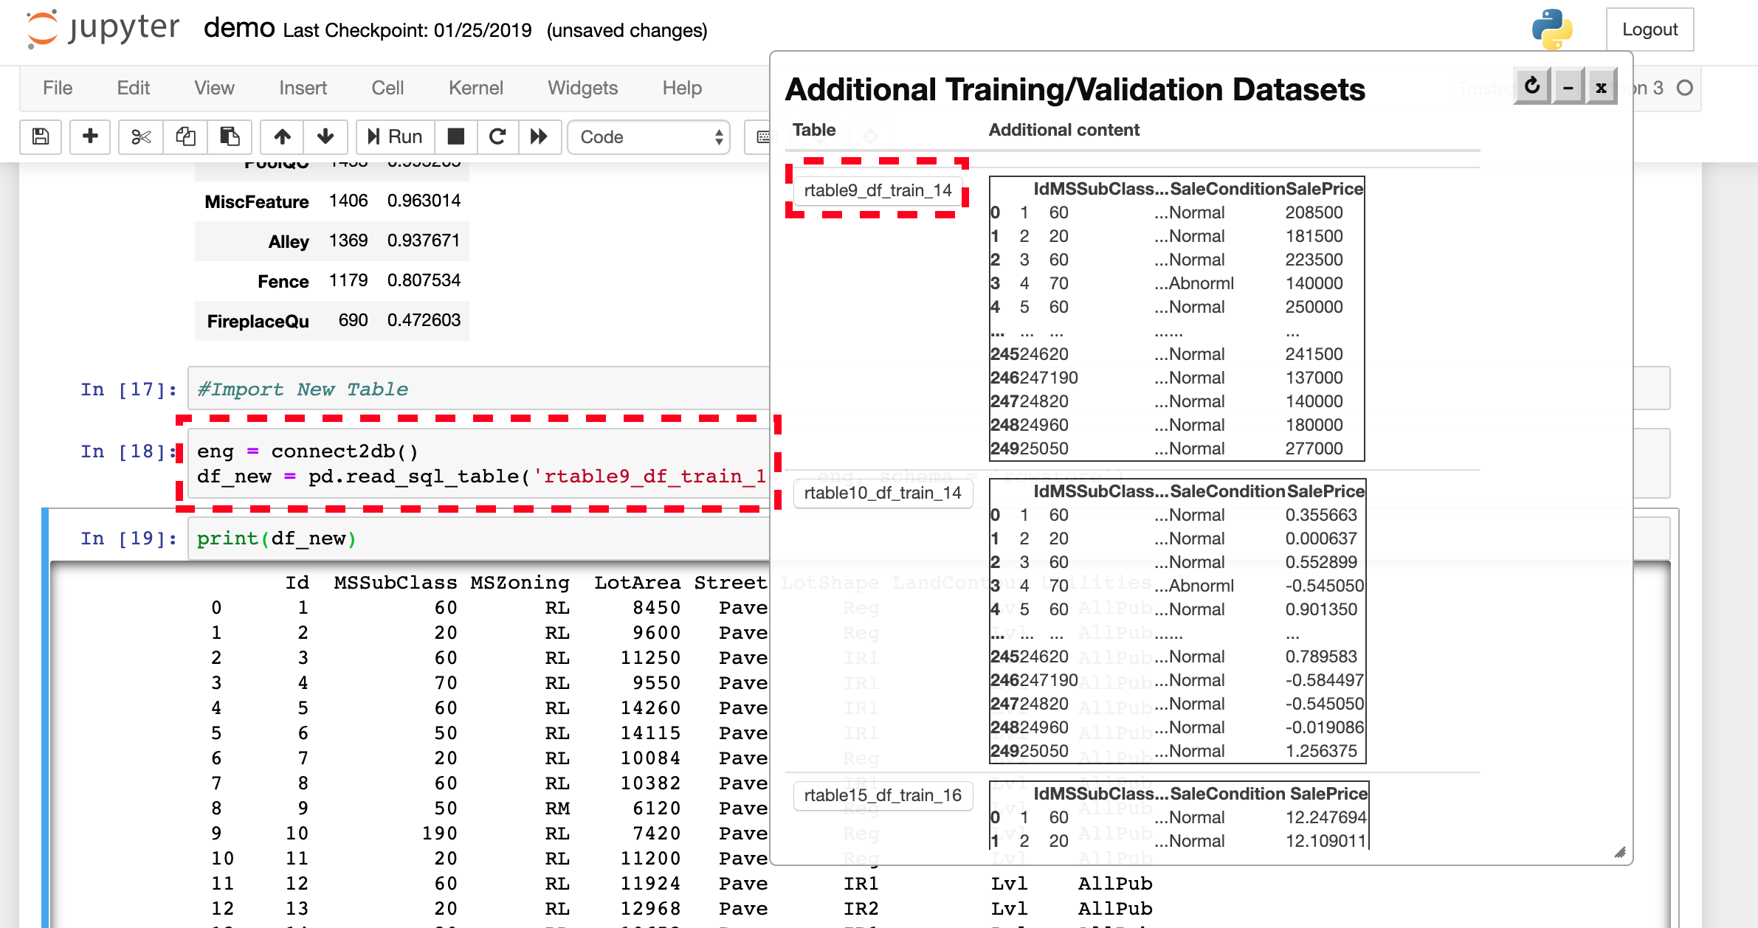
Task: Interrupt the kernel with stop icon
Action: coord(456,137)
